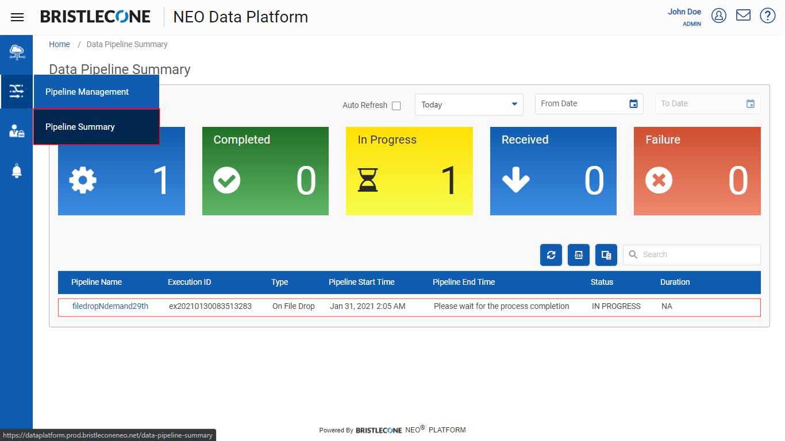This screenshot has height=441, width=785.
Task: Open the hamburger navigation menu
Action: [x=17, y=17]
